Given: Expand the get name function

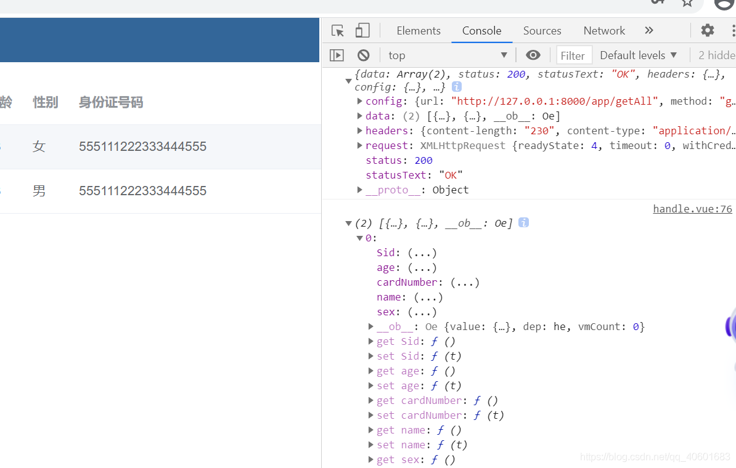Looking at the screenshot, I should tap(371, 430).
